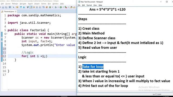Click the Save All icon in Eclipse toolbar
This screenshot has height=97, width=173.
[6, 7]
